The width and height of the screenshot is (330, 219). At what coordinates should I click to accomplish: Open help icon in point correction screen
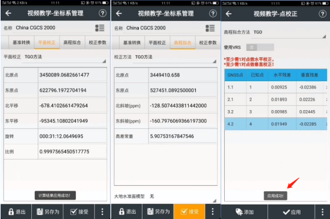click(322, 14)
